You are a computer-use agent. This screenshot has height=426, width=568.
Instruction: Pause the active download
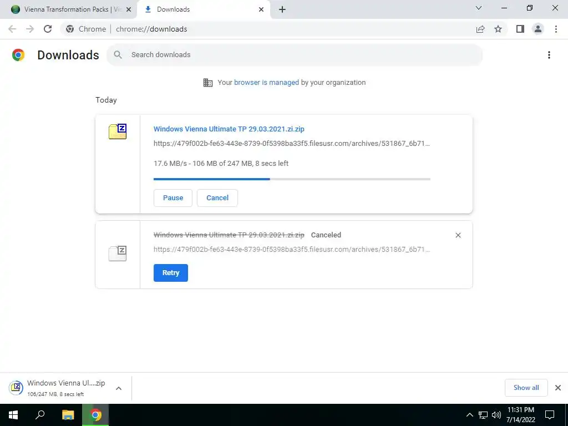click(173, 198)
